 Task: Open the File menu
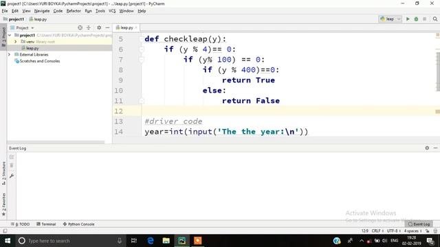[5, 11]
